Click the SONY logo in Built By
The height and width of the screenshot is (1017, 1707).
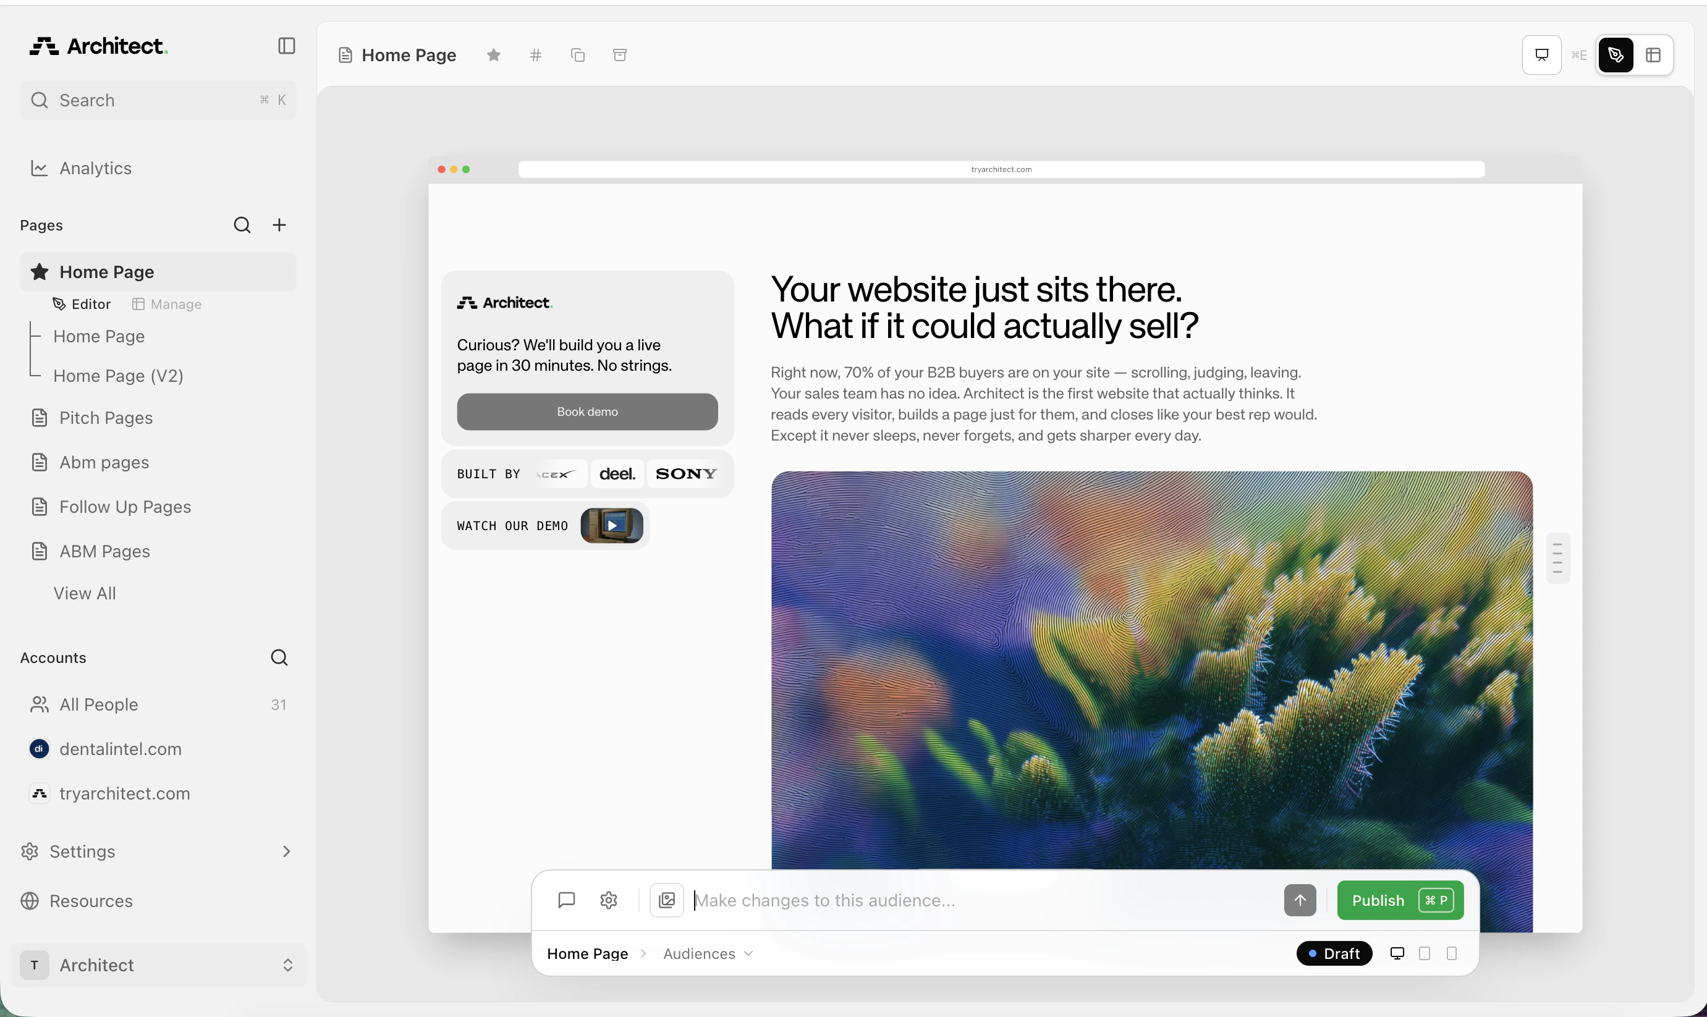(x=685, y=473)
